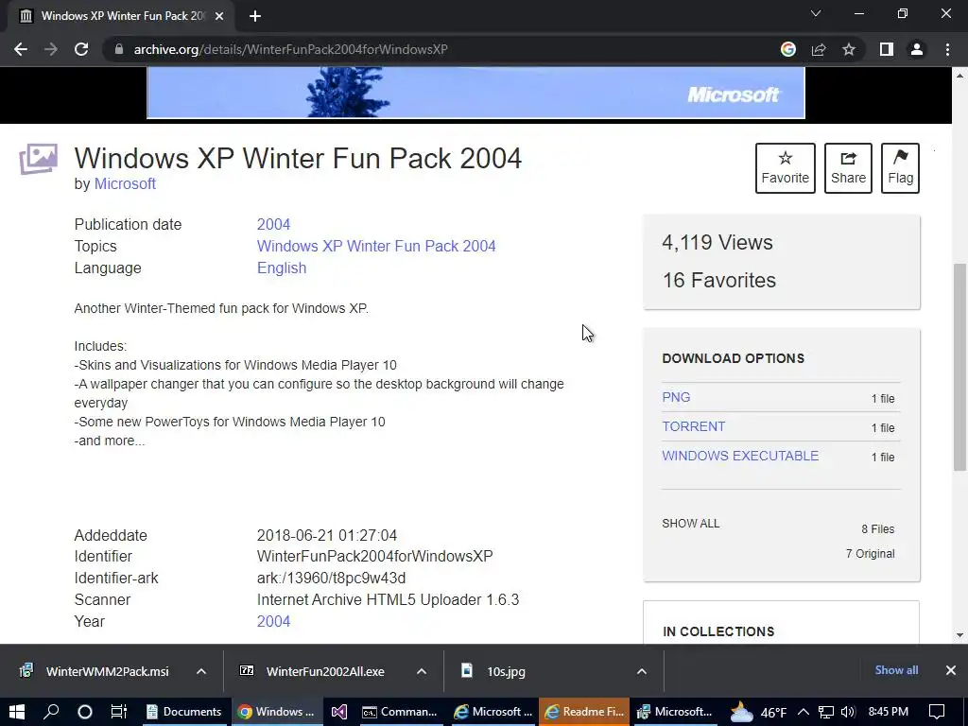Image resolution: width=968 pixels, height=726 pixels.
Task: Click the Favorite star button
Action: (786, 168)
